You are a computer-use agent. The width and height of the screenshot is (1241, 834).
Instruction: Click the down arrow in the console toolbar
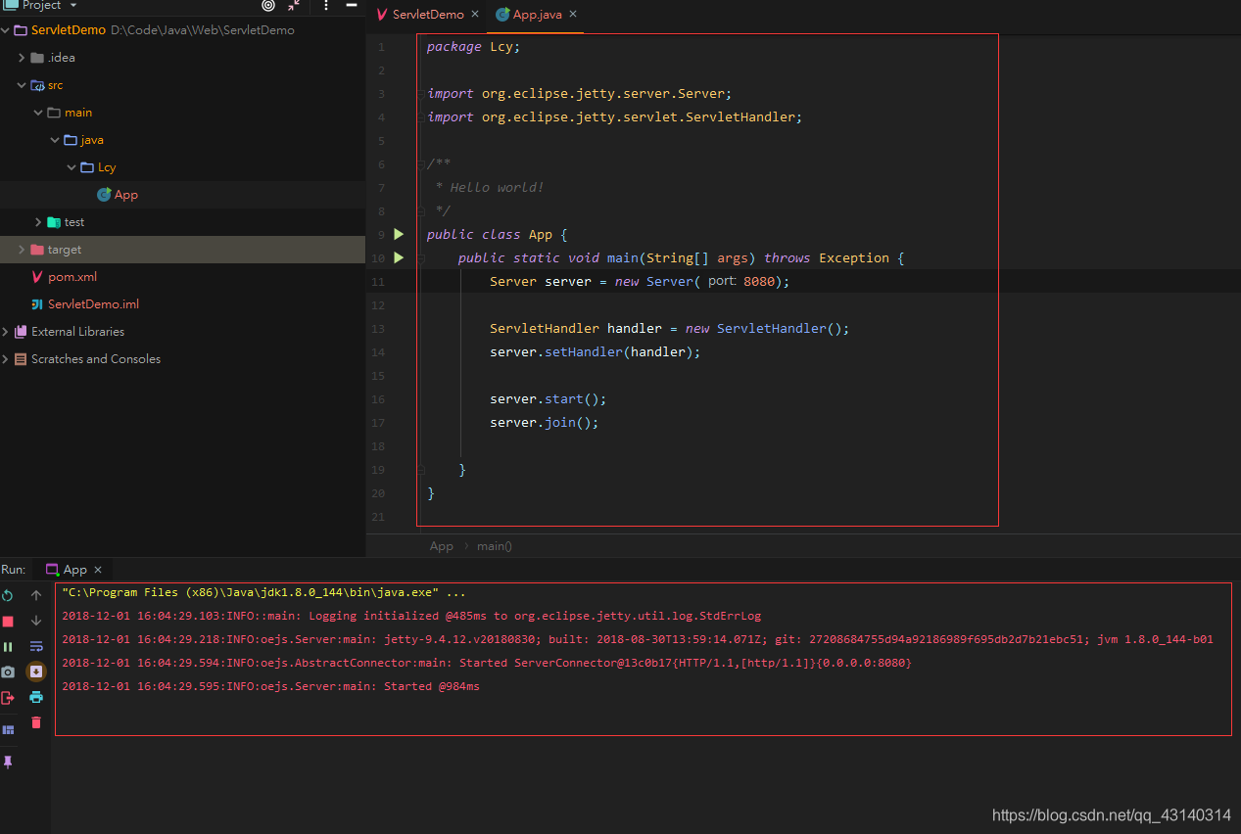point(36,621)
